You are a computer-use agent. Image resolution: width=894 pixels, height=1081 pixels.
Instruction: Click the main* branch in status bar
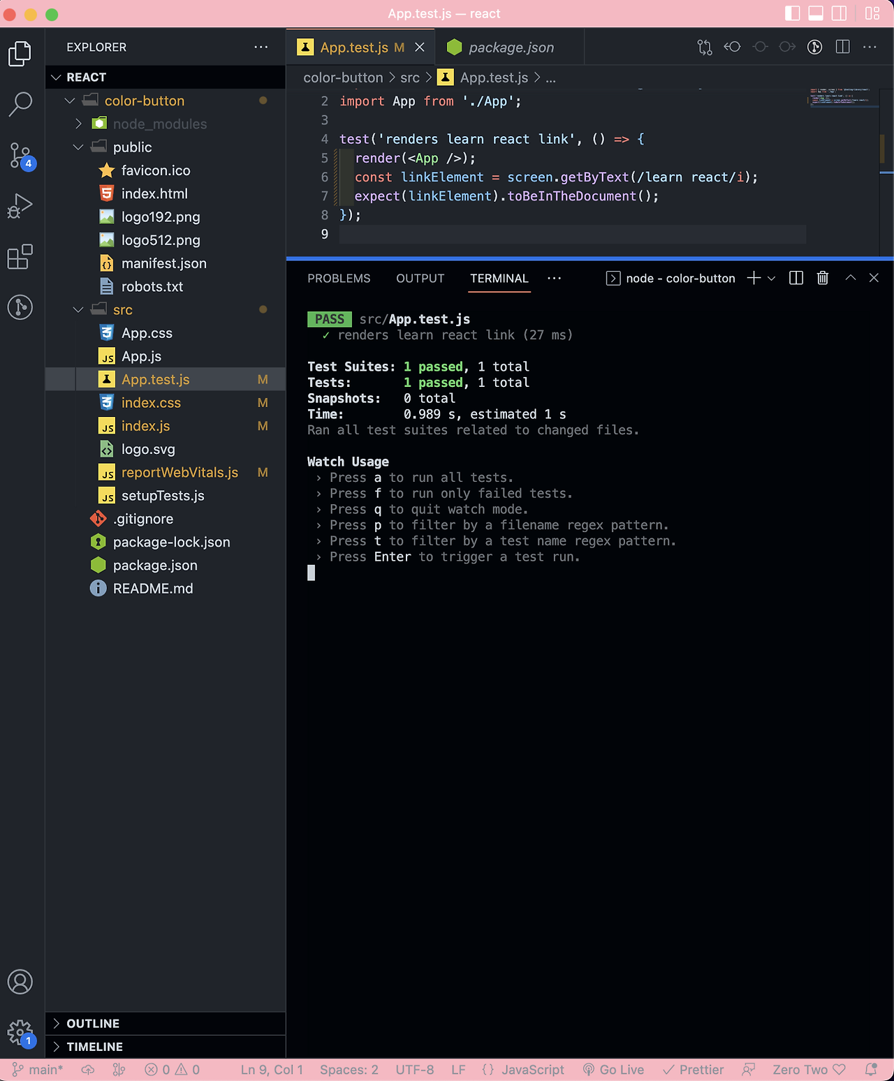coord(38,1070)
